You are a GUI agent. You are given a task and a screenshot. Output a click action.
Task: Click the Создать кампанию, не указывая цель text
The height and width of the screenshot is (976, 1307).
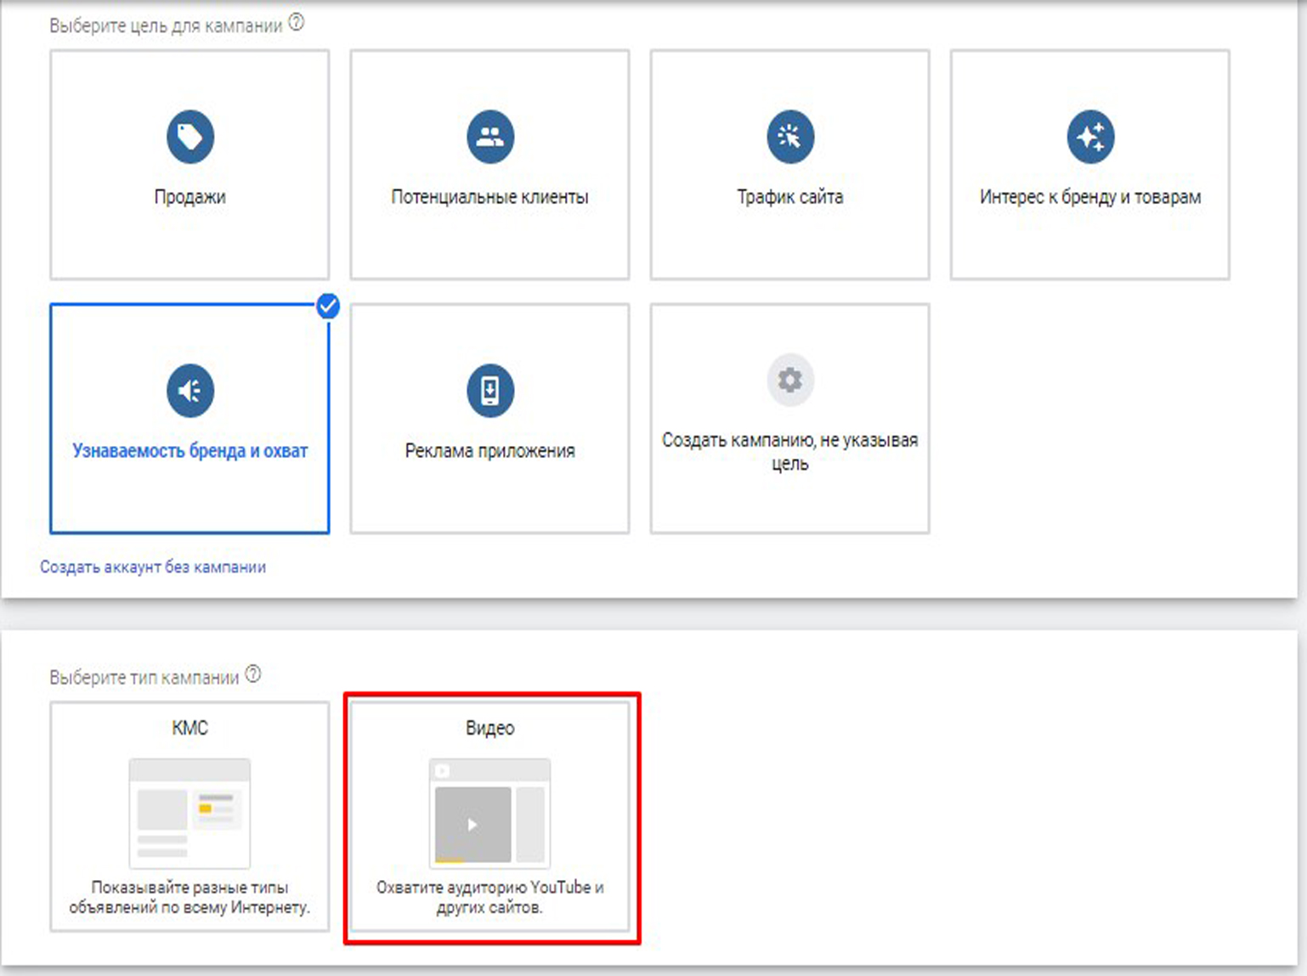789,451
